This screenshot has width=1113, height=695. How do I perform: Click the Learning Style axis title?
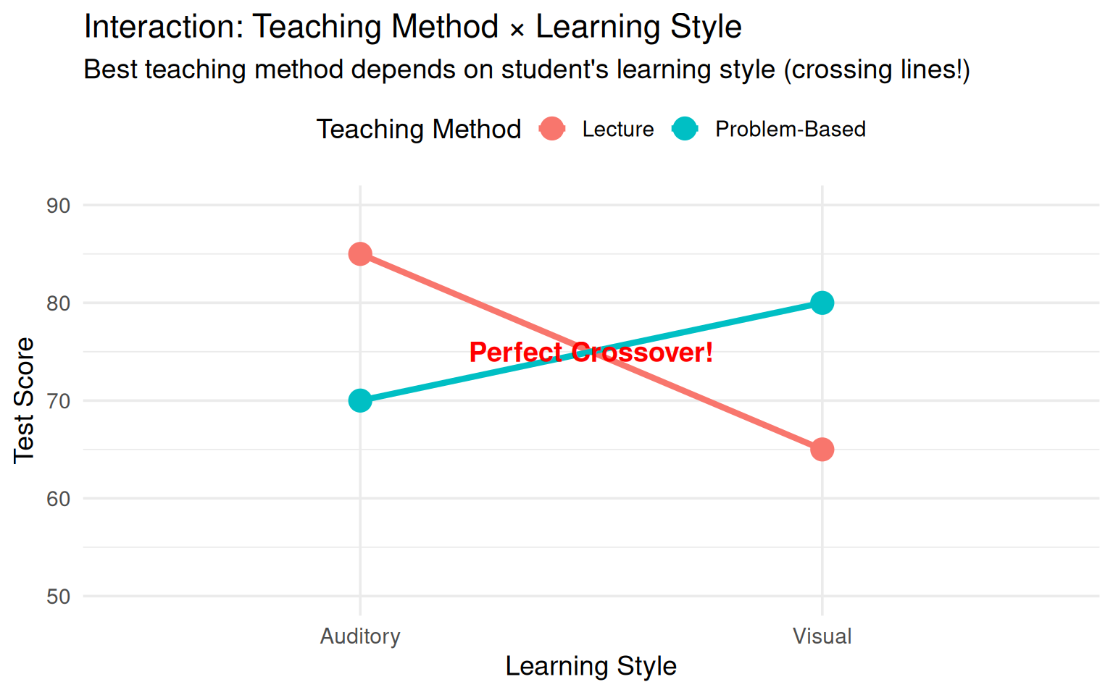coord(591,666)
